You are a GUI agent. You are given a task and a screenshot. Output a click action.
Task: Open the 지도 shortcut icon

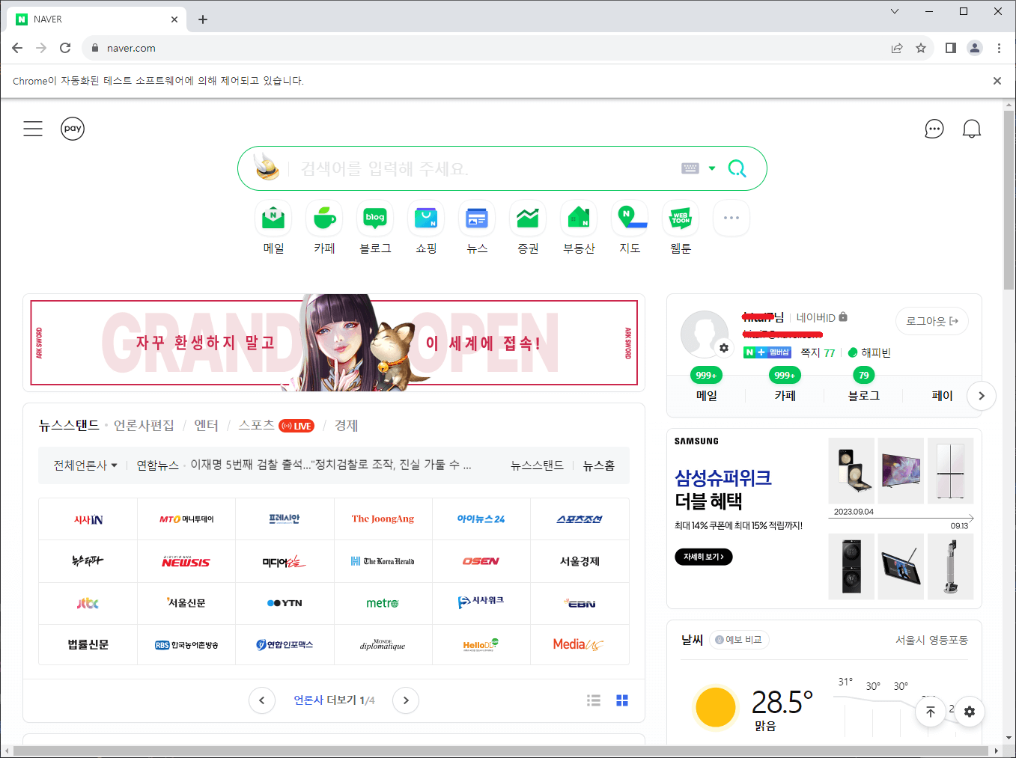(x=630, y=218)
